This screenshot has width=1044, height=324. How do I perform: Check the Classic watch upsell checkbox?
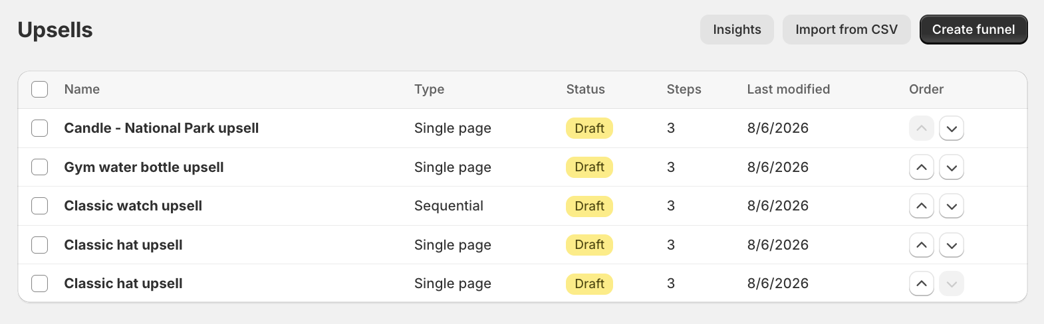pyautogui.click(x=40, y=206)
